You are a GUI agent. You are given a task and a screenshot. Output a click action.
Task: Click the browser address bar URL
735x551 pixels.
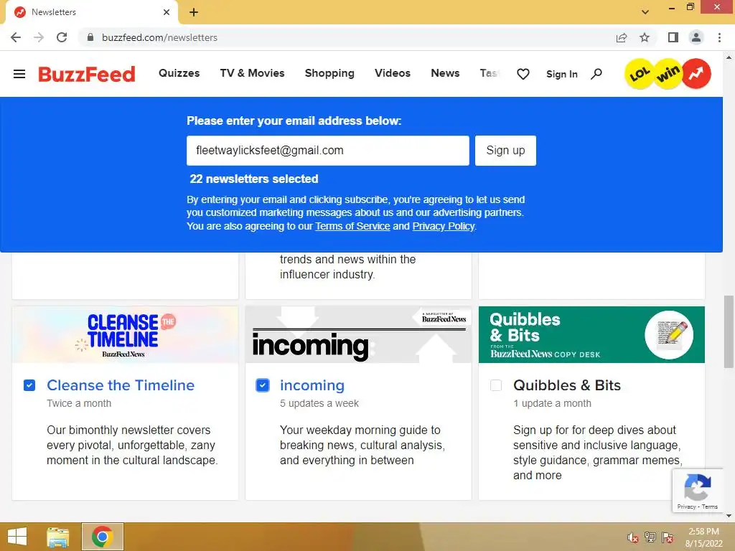click(159, 37)
